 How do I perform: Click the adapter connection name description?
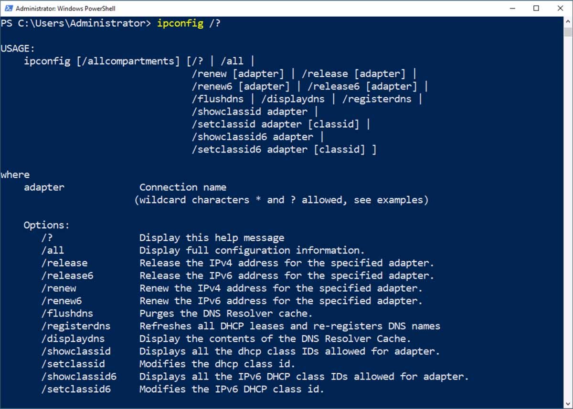coord(182,187)
